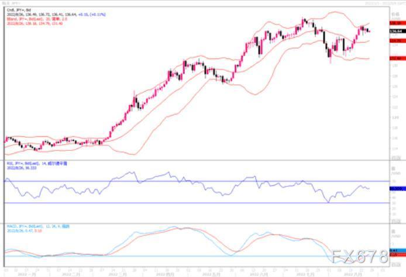This screenshot has height=277, width=406.
Task: Click the top red upper-band price tag
Action: (397, 23)
